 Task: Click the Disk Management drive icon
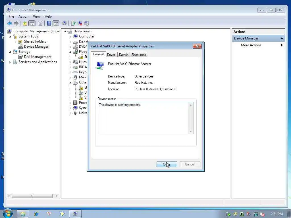coord(20,57)
